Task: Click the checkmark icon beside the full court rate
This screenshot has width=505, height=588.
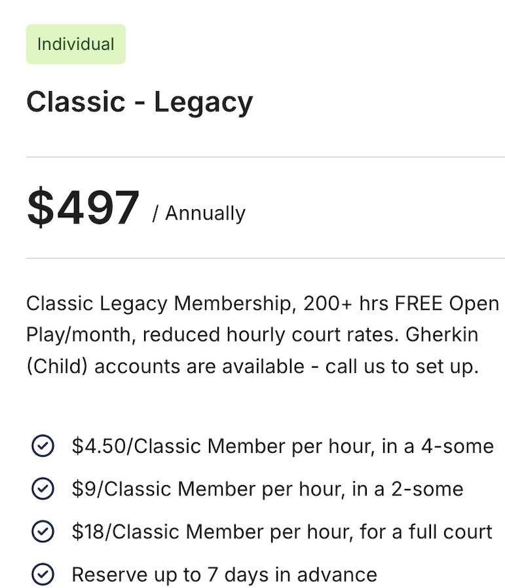Action: click(43, 531)
